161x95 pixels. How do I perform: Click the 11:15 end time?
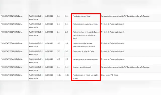pyautogui.click(x=66, y=59)
